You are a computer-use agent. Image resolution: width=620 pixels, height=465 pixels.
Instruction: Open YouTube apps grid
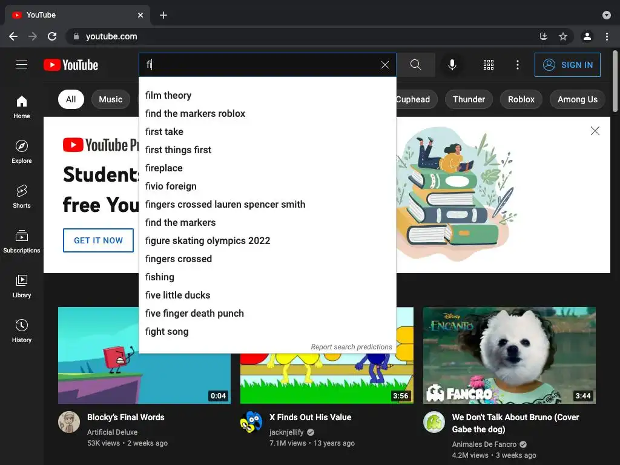coord(489,65)
